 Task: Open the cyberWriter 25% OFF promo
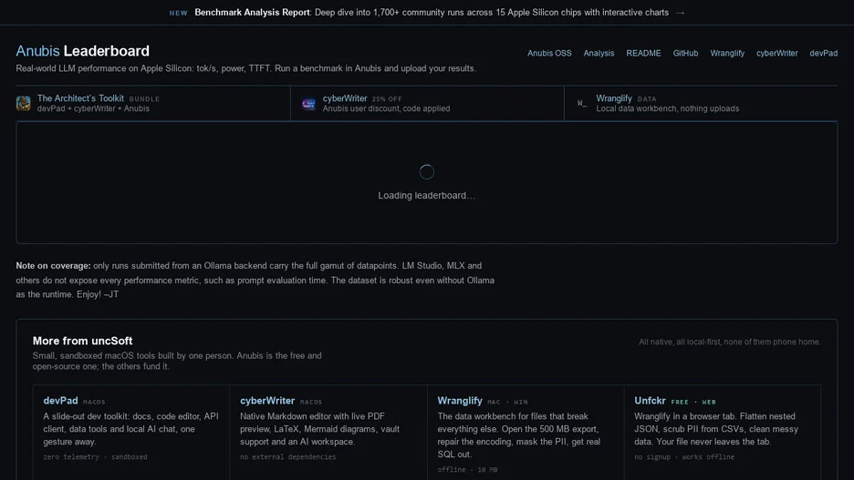428,103
